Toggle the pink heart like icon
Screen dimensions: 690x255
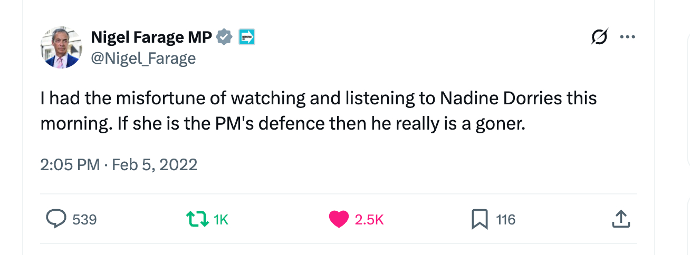(x=339, y=219)
